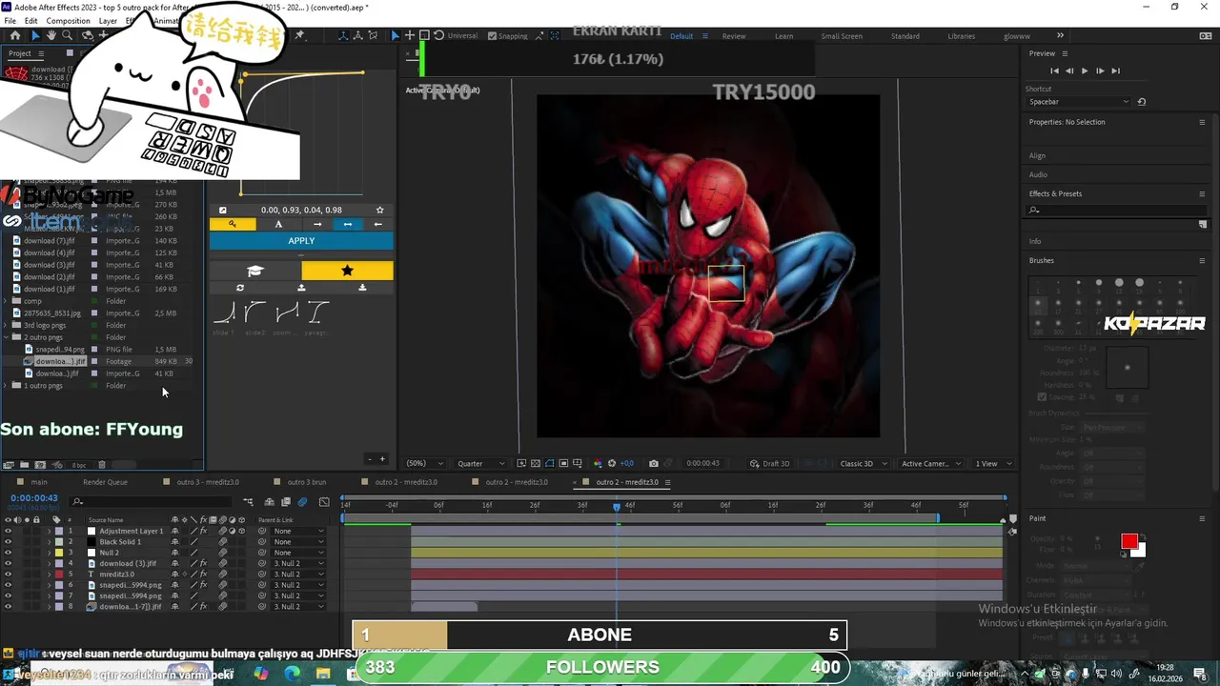Switch to the Libraries workspace
This screenshot has height=686, width=1220.
pyautogui.click(x=961, y=36)
